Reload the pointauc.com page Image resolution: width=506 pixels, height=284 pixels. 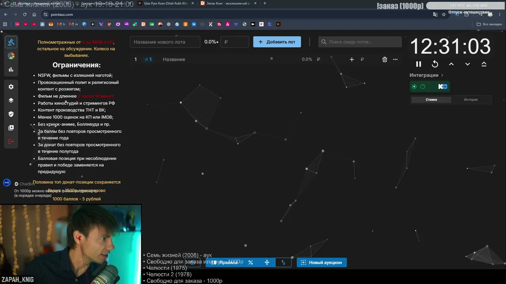click(25, 15)
